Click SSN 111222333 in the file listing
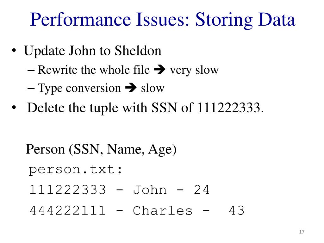324x243 pixels. (68, 190)
